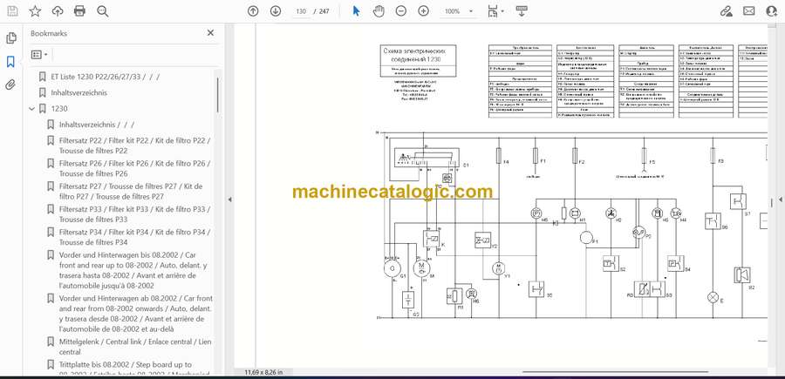This screenshot has width=785, height=379.
Task: Select the Filtersatz P26 bookmark
Action: pos(133,168)
